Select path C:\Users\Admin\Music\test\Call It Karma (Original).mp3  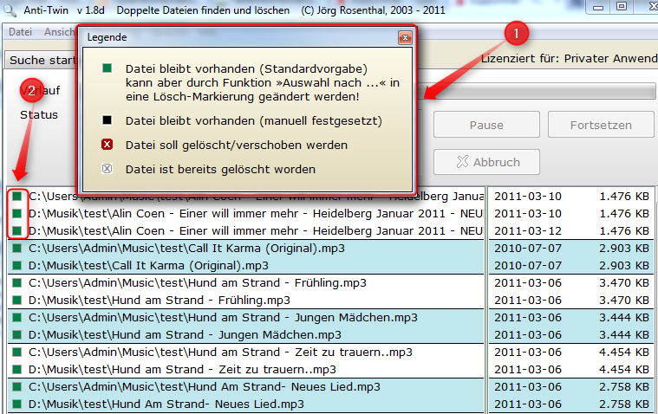[186, 249]
